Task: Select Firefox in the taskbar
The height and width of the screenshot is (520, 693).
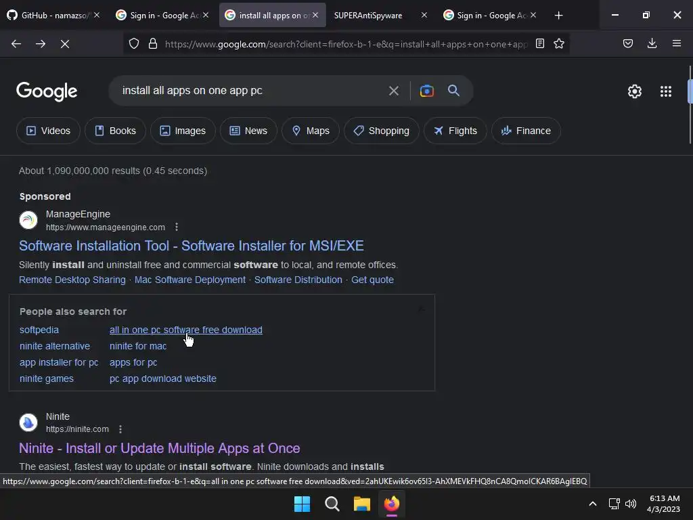Action: click(392, 504)
